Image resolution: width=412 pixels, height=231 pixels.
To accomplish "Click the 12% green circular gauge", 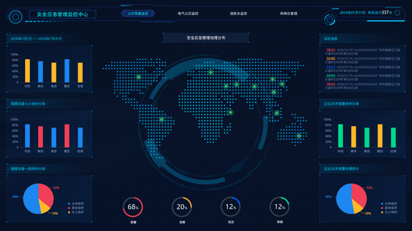I will click(x=279, y=207).
